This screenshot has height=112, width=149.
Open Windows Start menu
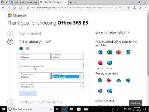click(3, 109)
